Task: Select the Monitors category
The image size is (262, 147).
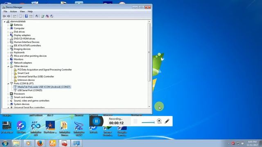Action: 18,59
